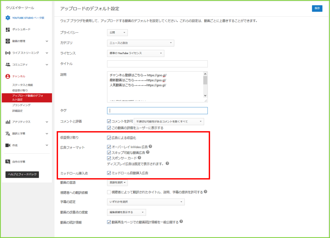
Task: Click the live streaming broadcast icon
Action: click(x=8, y=53)
